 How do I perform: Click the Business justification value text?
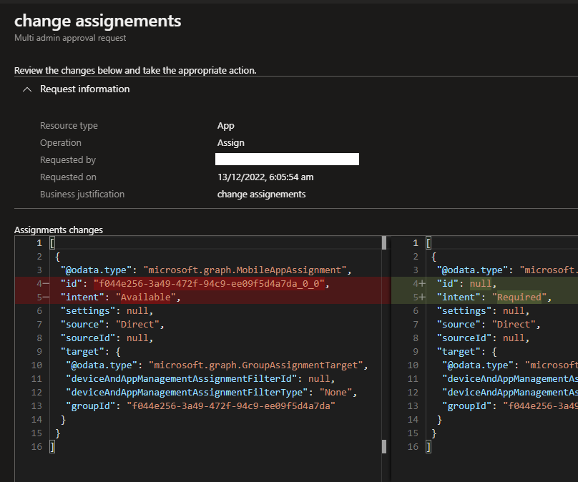[x=261, y=195]
